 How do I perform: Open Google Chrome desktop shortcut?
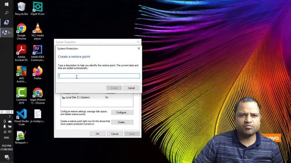[21, 31]
